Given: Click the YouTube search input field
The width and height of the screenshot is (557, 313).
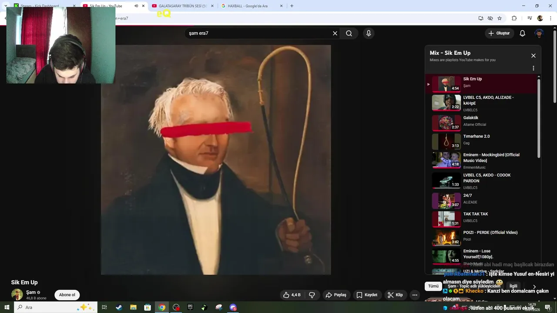Looking at the screenshot, I should [259, 33].
